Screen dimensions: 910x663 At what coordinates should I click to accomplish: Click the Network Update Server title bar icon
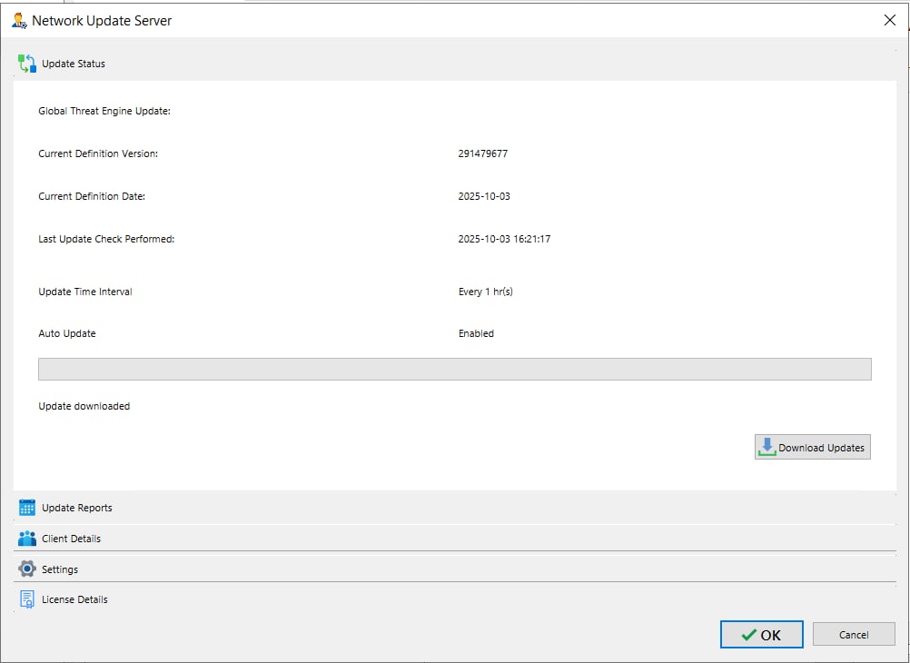(x=19, y=20)
